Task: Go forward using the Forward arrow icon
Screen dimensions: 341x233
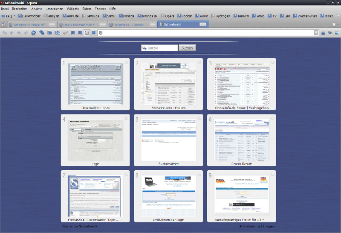Action: tap(19, 33)
